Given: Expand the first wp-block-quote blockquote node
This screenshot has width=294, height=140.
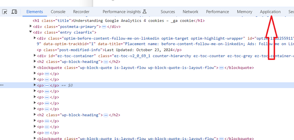Looking at the screenshot, I should pyautogui.click(x=35, y=67).
